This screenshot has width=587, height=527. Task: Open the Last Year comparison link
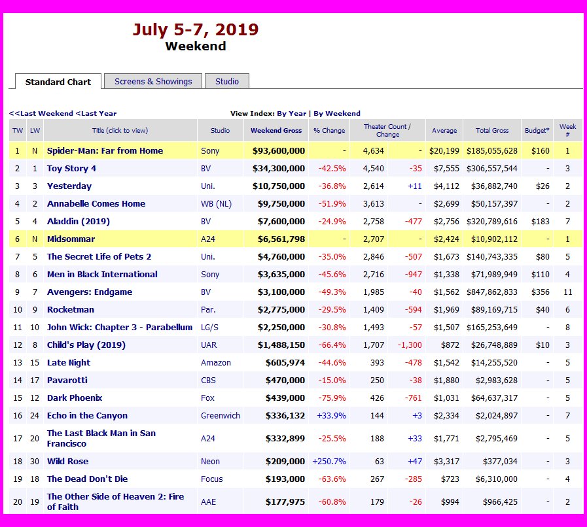point(96,113)
